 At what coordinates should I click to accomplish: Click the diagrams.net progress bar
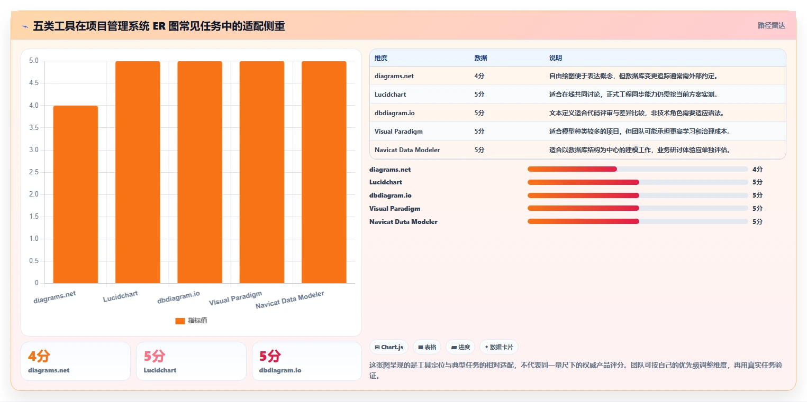coord(638,169)
